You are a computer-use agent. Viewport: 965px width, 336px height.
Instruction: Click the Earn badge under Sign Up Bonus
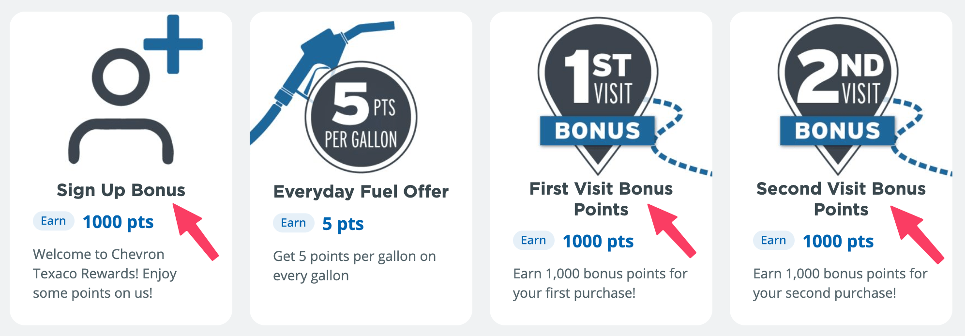(53, 221)
